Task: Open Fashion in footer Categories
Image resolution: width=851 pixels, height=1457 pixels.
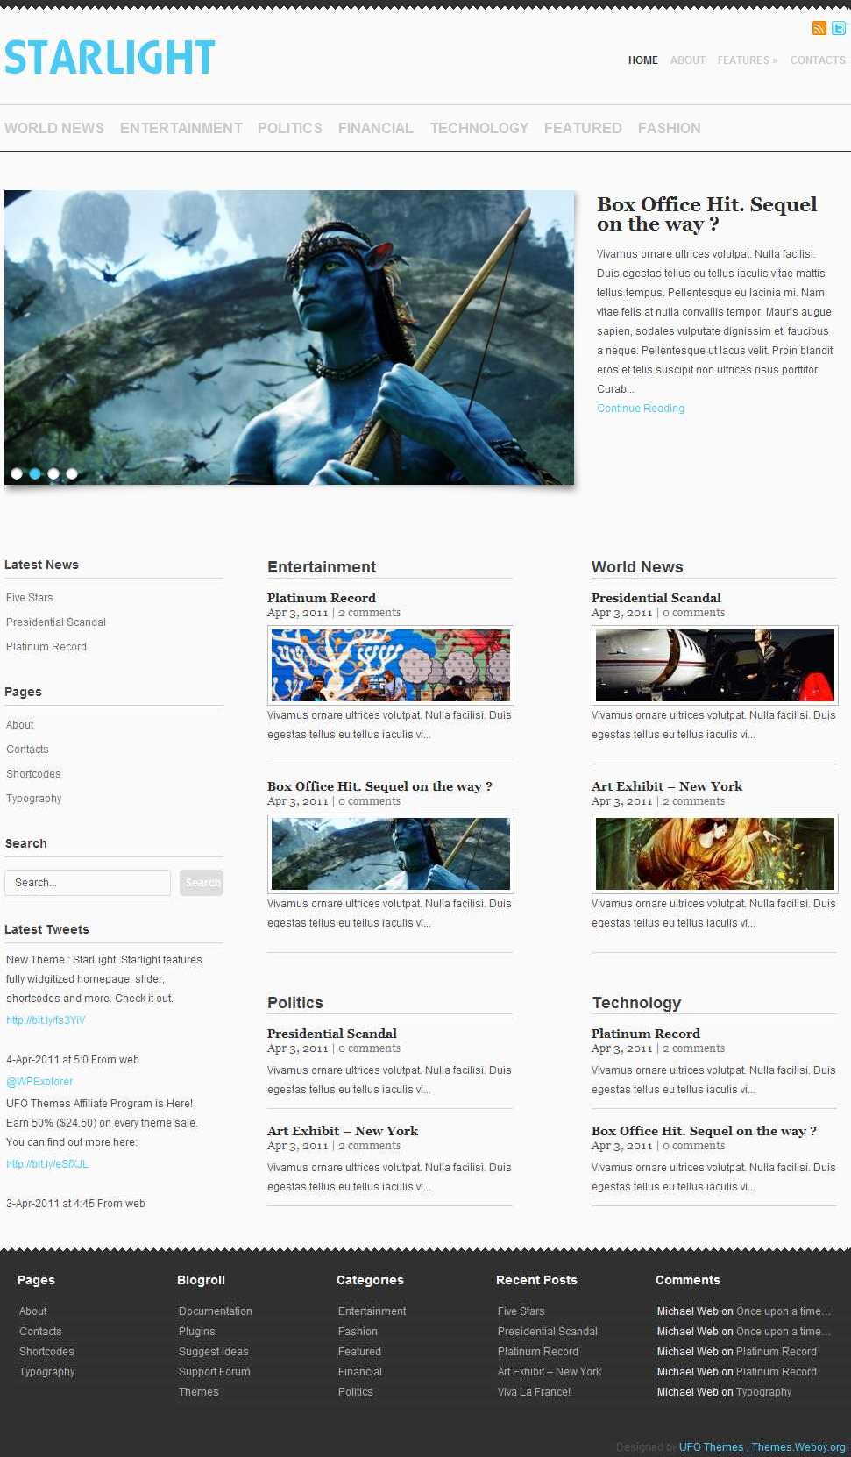Action: coord(358,1332)
